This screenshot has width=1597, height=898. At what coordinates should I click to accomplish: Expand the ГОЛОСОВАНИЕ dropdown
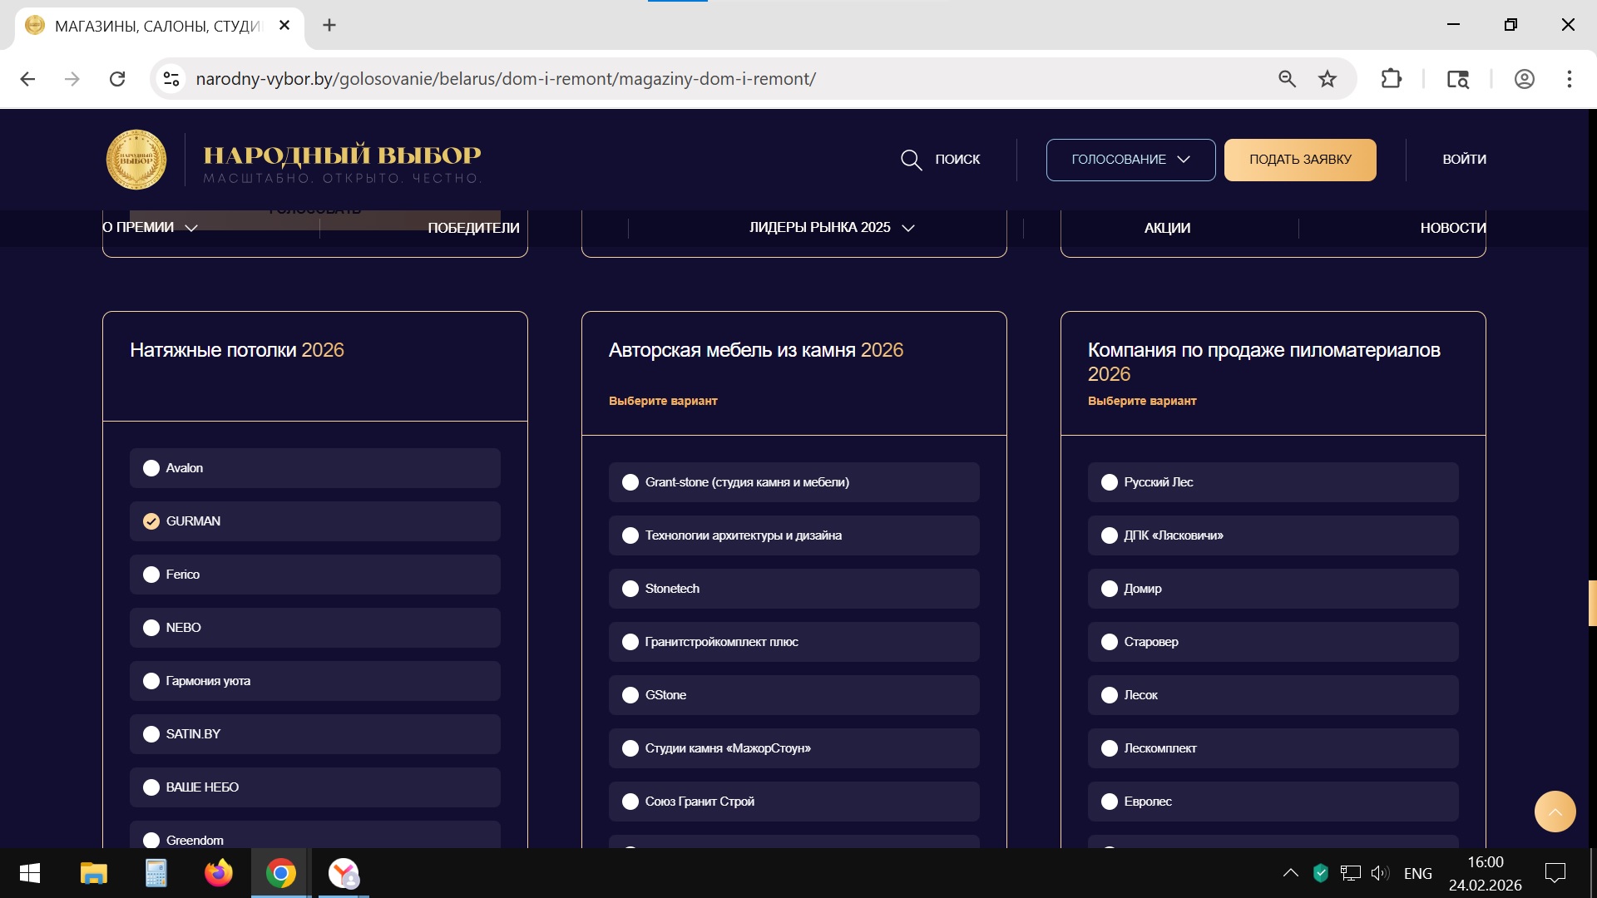(x=1130, y=160)
